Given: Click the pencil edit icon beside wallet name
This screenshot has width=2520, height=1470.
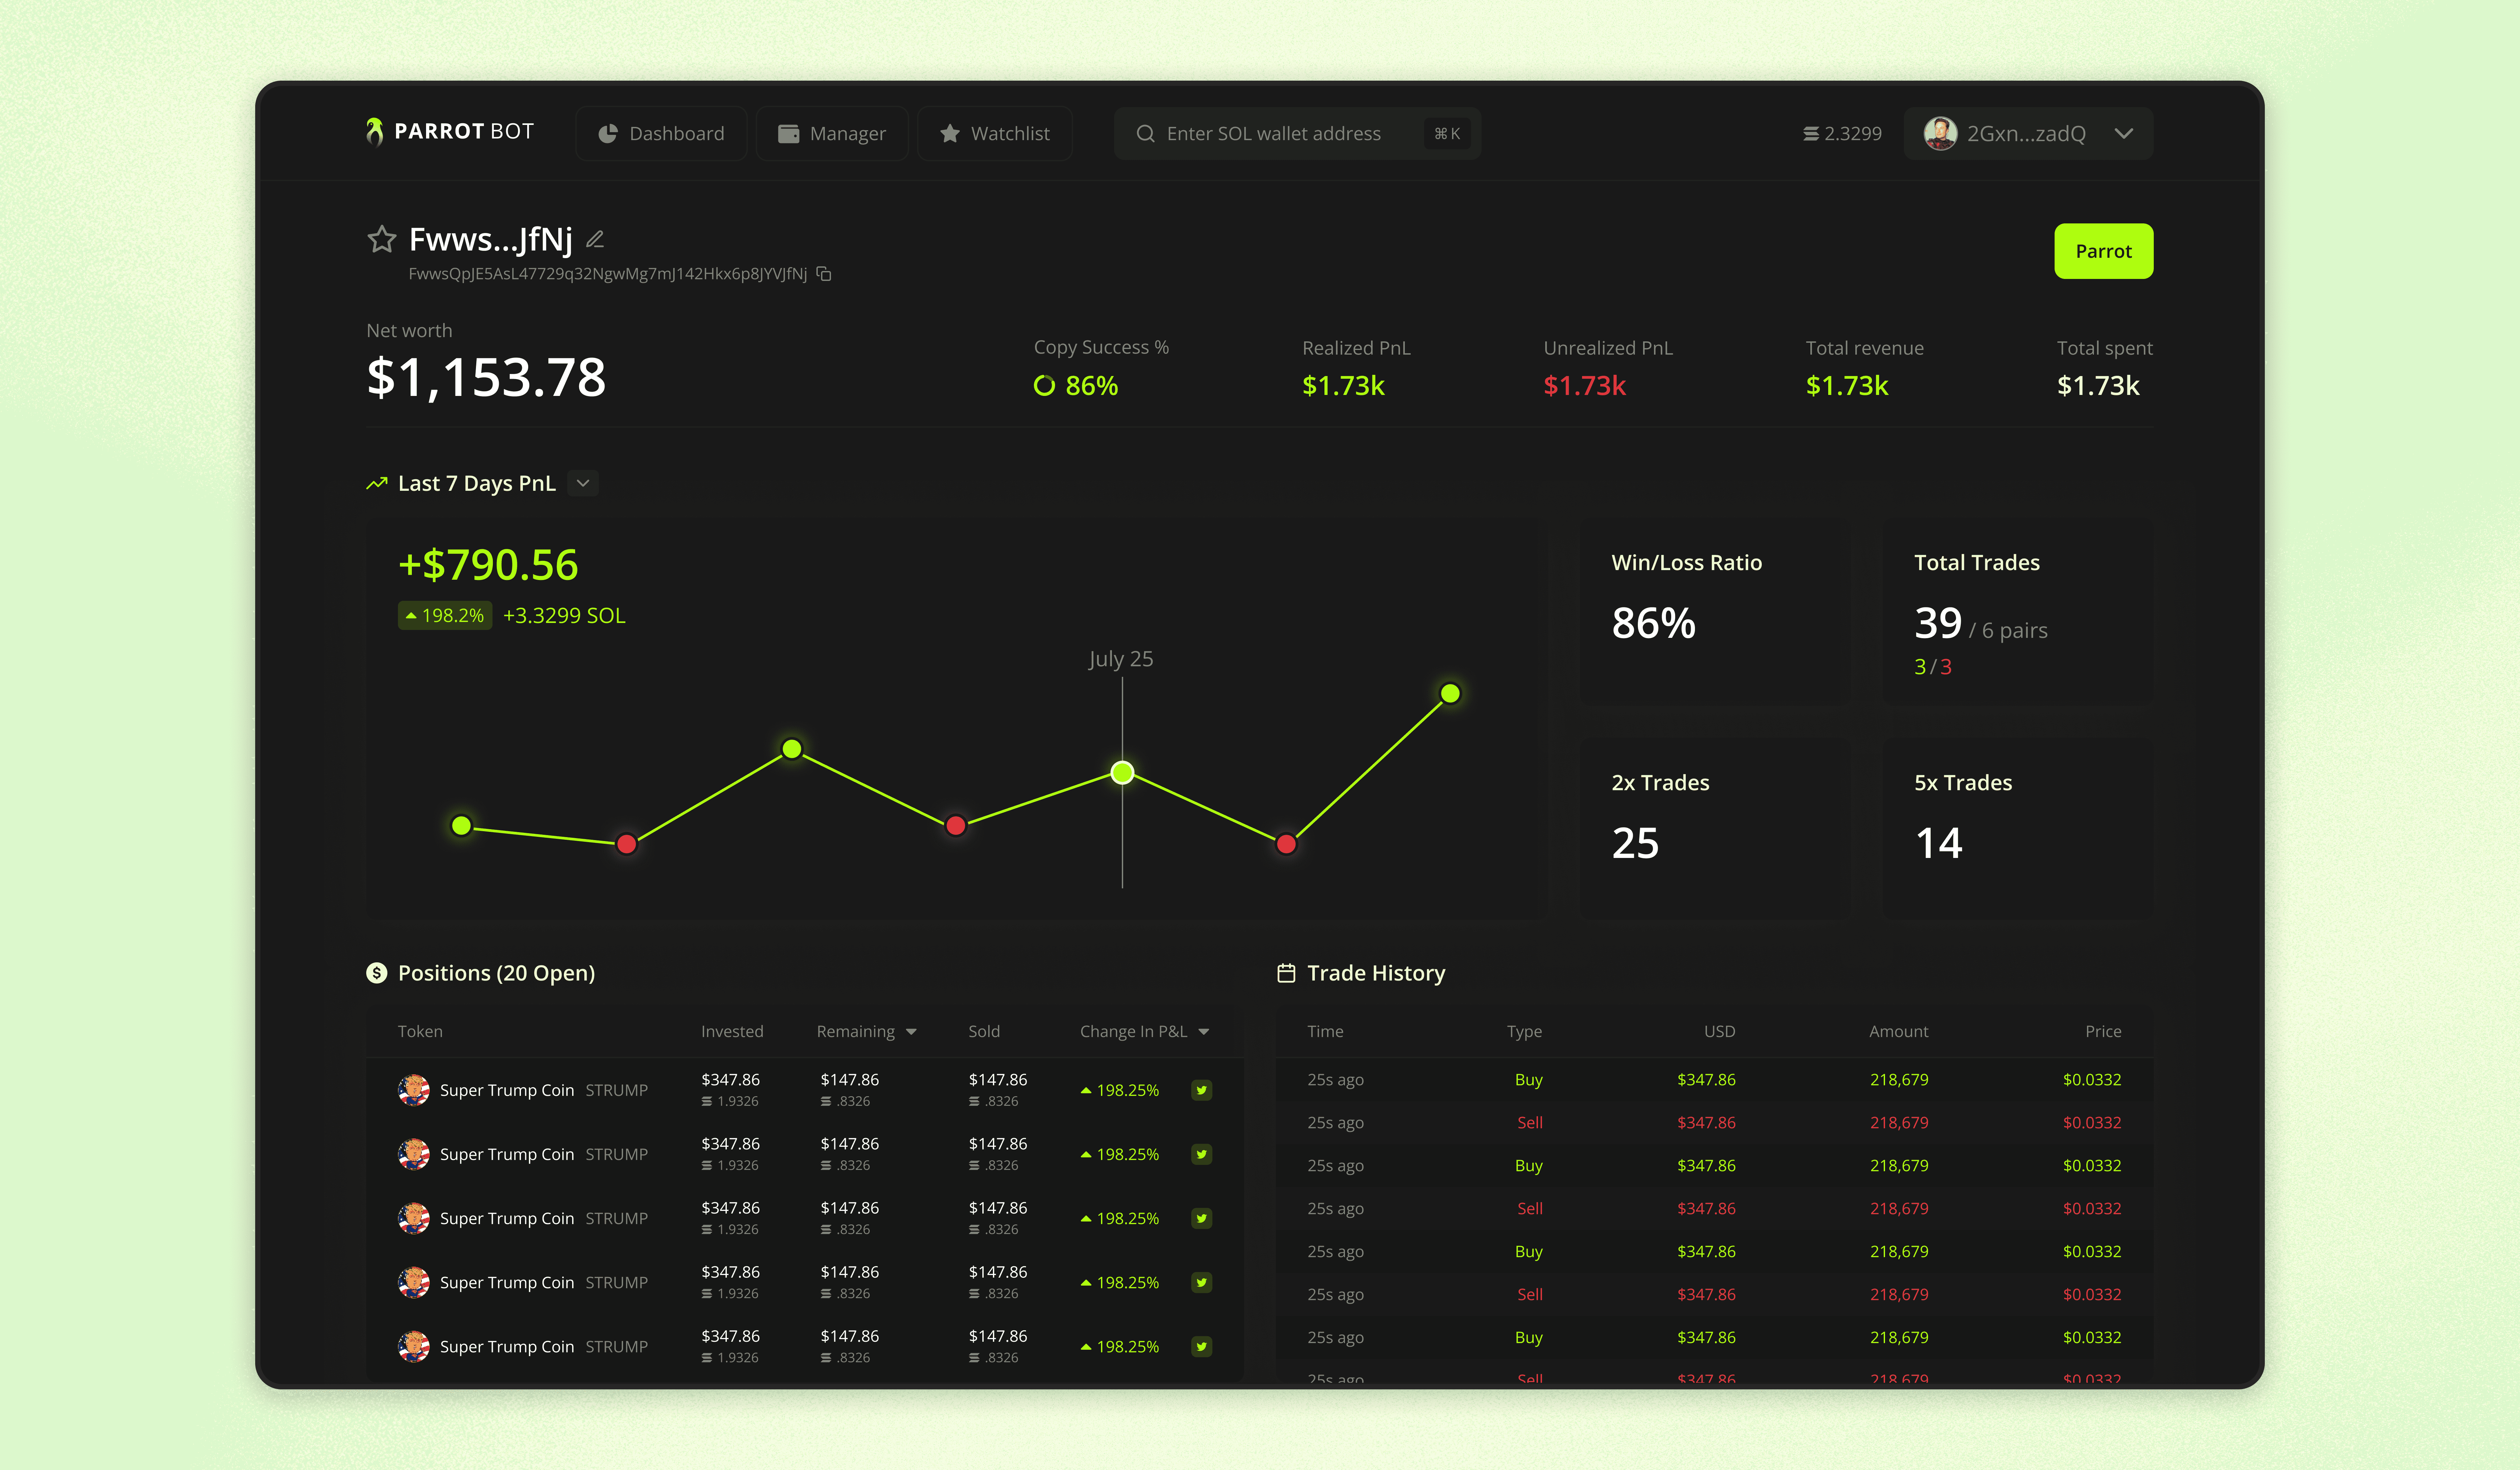Looking at the screenshot, I should tap(595, 239).
